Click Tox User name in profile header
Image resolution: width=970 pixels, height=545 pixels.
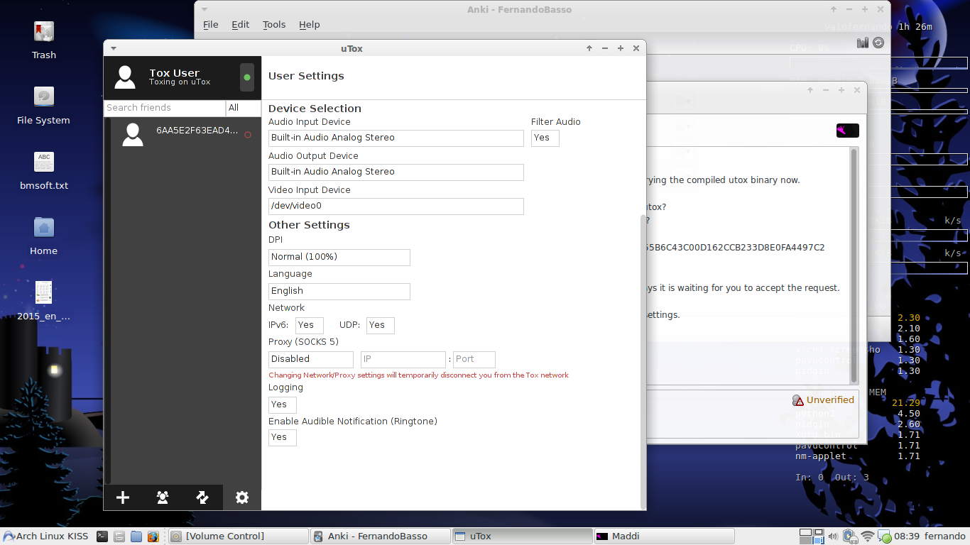[x=174, y=73]
